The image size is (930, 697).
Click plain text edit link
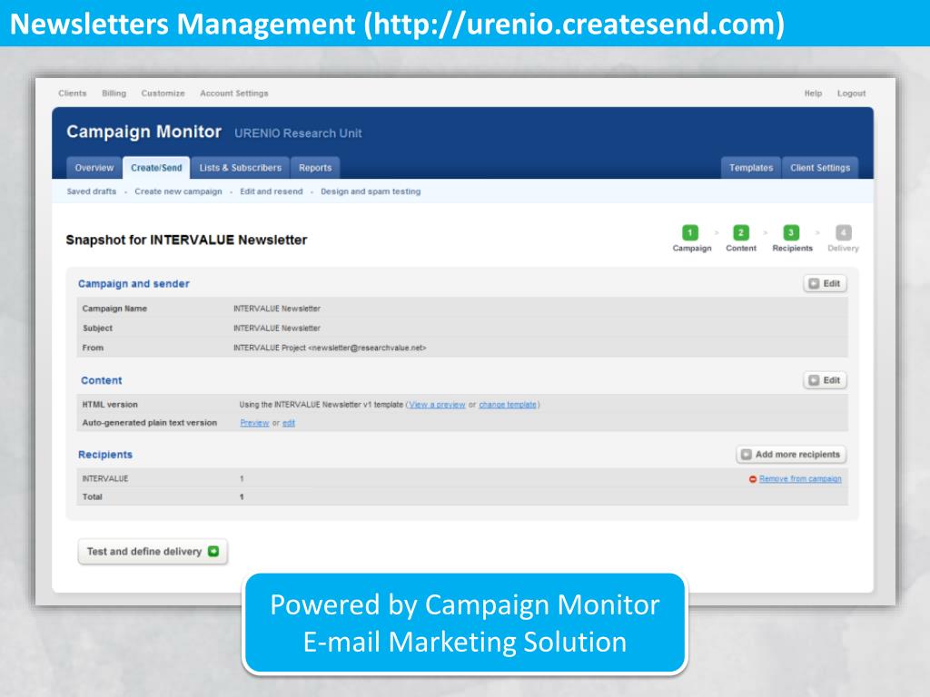click(289, 423)
